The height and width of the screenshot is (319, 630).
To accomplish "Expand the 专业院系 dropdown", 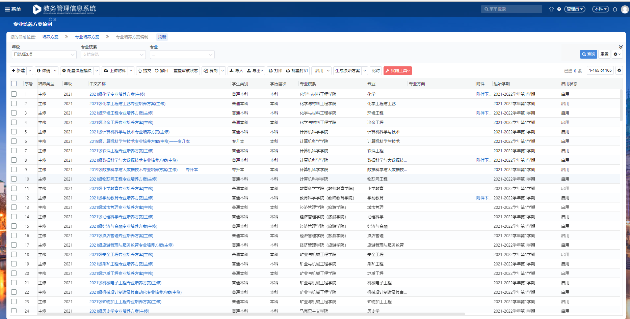I will (x=113, y=55).
